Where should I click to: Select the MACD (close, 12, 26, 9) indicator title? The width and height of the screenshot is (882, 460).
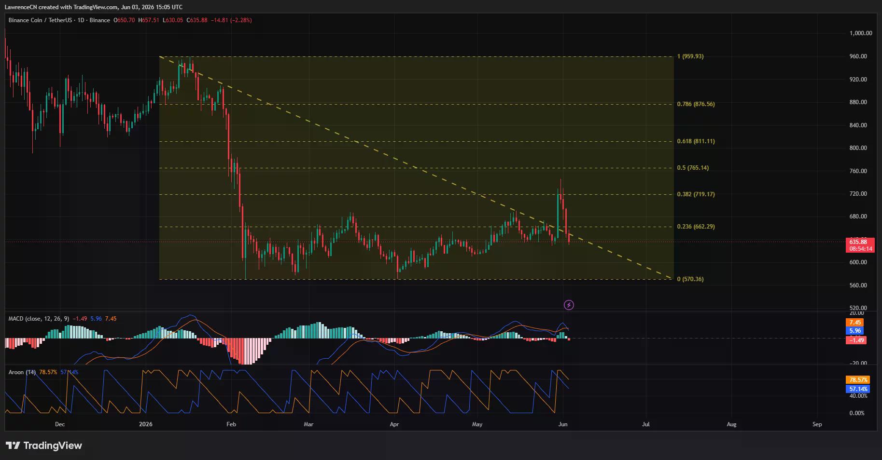click(x=39, y=319)
